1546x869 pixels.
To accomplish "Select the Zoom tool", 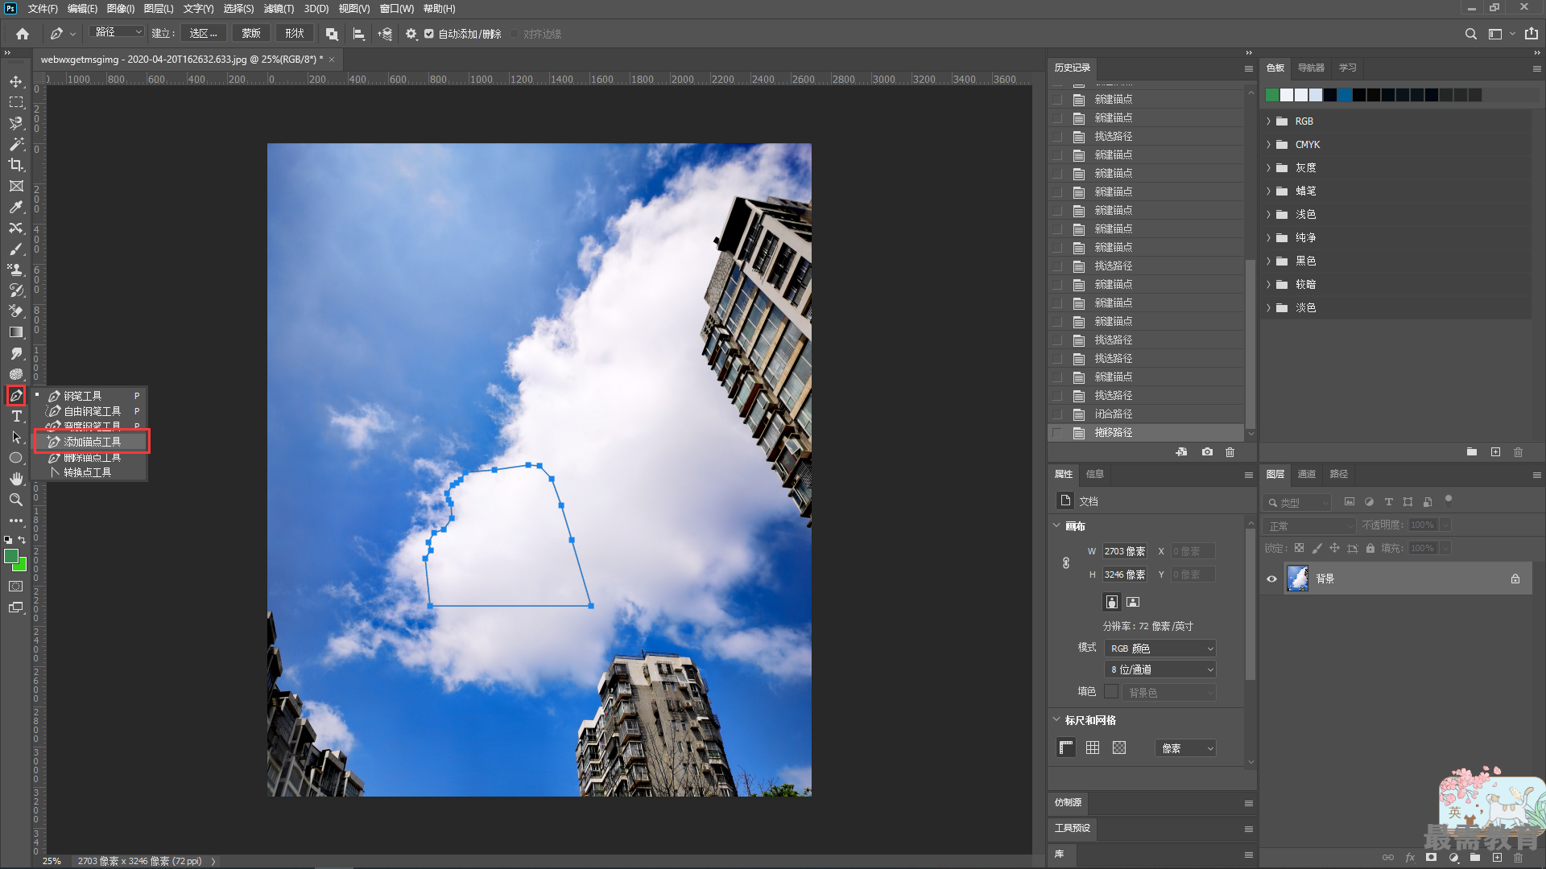I will (16, 500).
